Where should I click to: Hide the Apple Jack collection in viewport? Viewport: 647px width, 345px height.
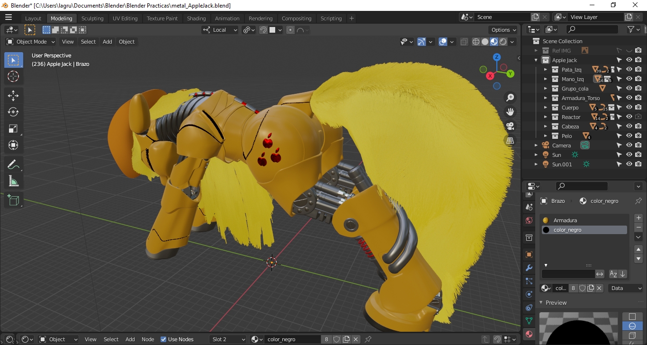629,60
